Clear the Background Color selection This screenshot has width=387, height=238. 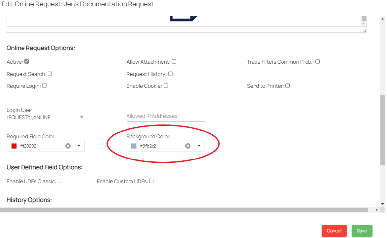tap(188, 146)
